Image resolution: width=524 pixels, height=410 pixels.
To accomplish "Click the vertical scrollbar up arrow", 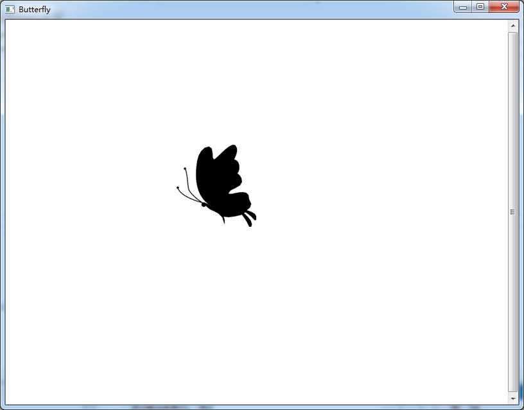I will tap(512, 26).
